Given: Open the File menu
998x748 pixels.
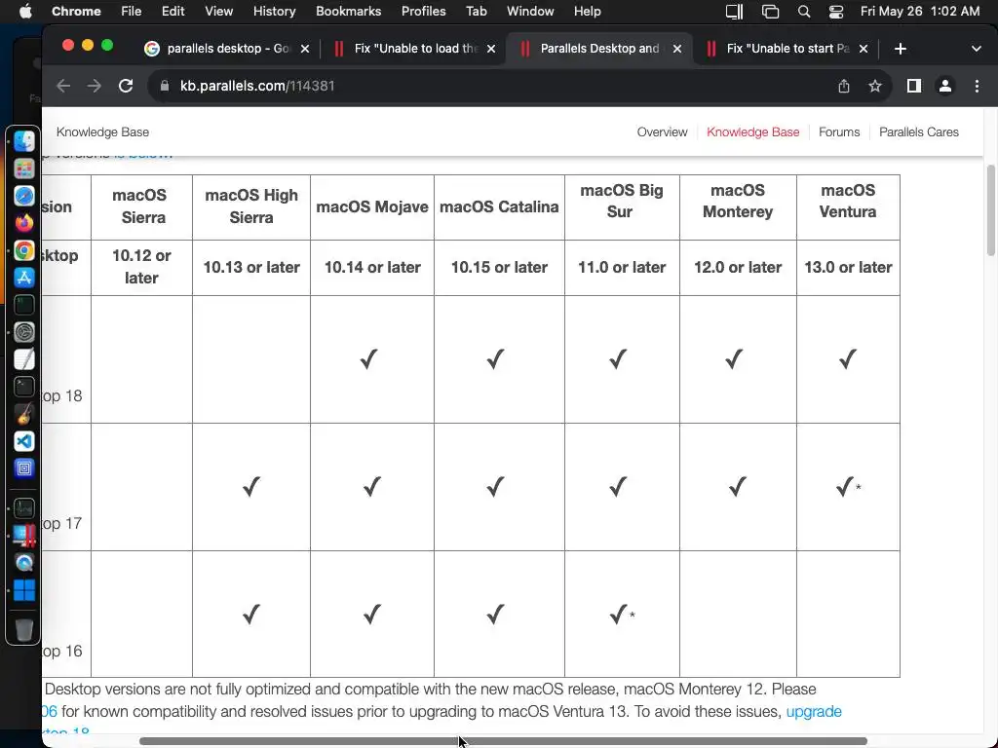Looking at the screenshot, I should pos(132,12).
